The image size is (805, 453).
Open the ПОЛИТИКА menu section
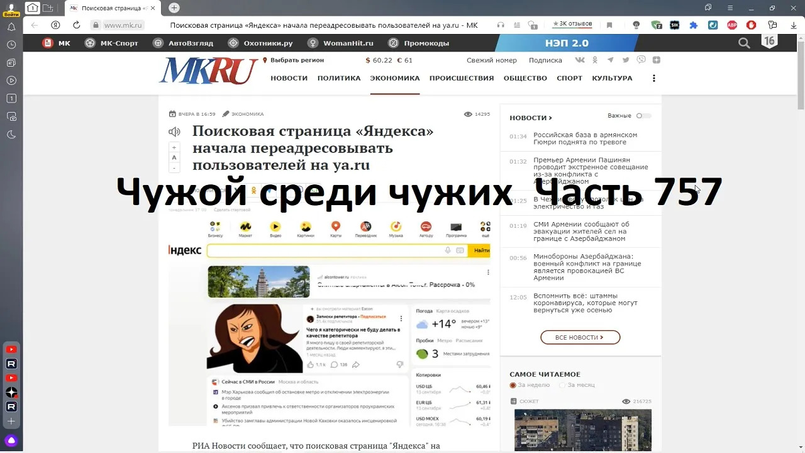point(339,79)
